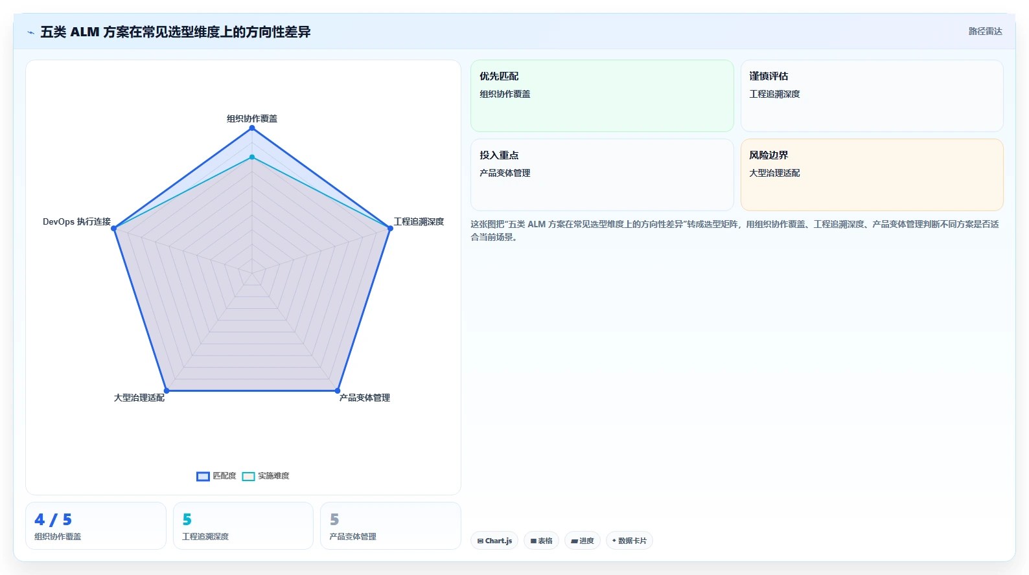1029x575 pixels.
Task: Click the blue data point at 组织协作覆盖 vertex
Action: (x=252, y=128)
